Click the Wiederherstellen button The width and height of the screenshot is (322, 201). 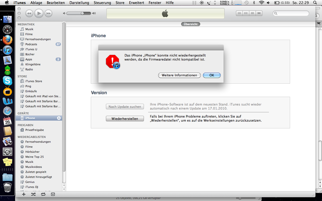(125, 119)
